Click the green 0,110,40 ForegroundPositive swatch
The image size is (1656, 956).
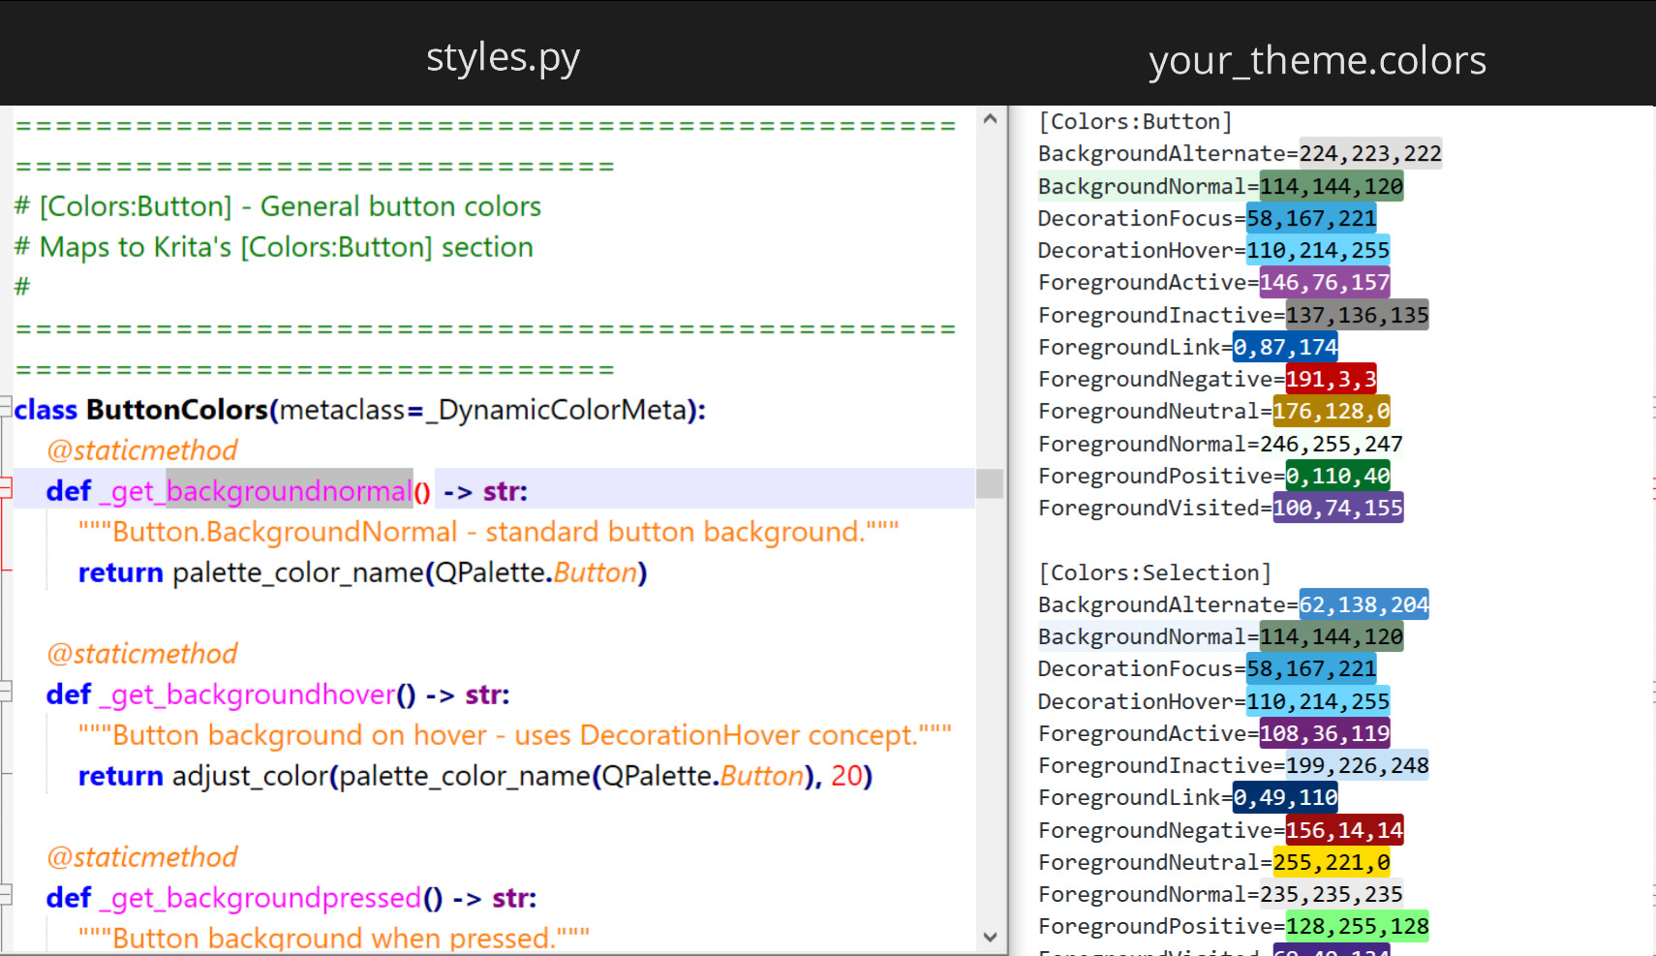1337,476
